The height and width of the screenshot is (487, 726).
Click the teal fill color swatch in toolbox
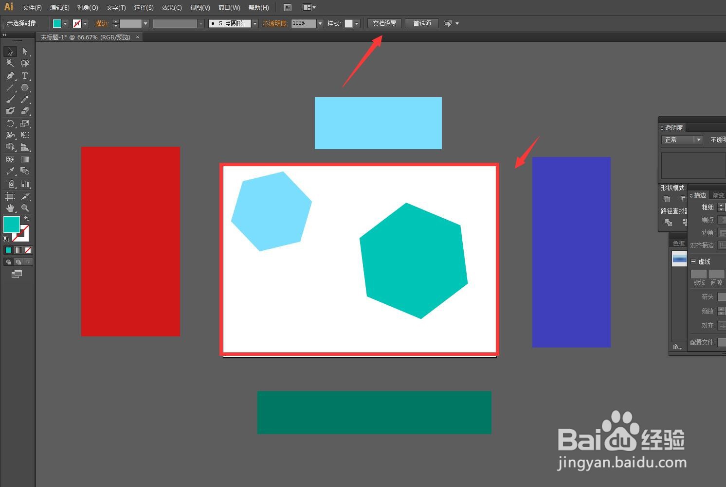click(x=12, y=224)
